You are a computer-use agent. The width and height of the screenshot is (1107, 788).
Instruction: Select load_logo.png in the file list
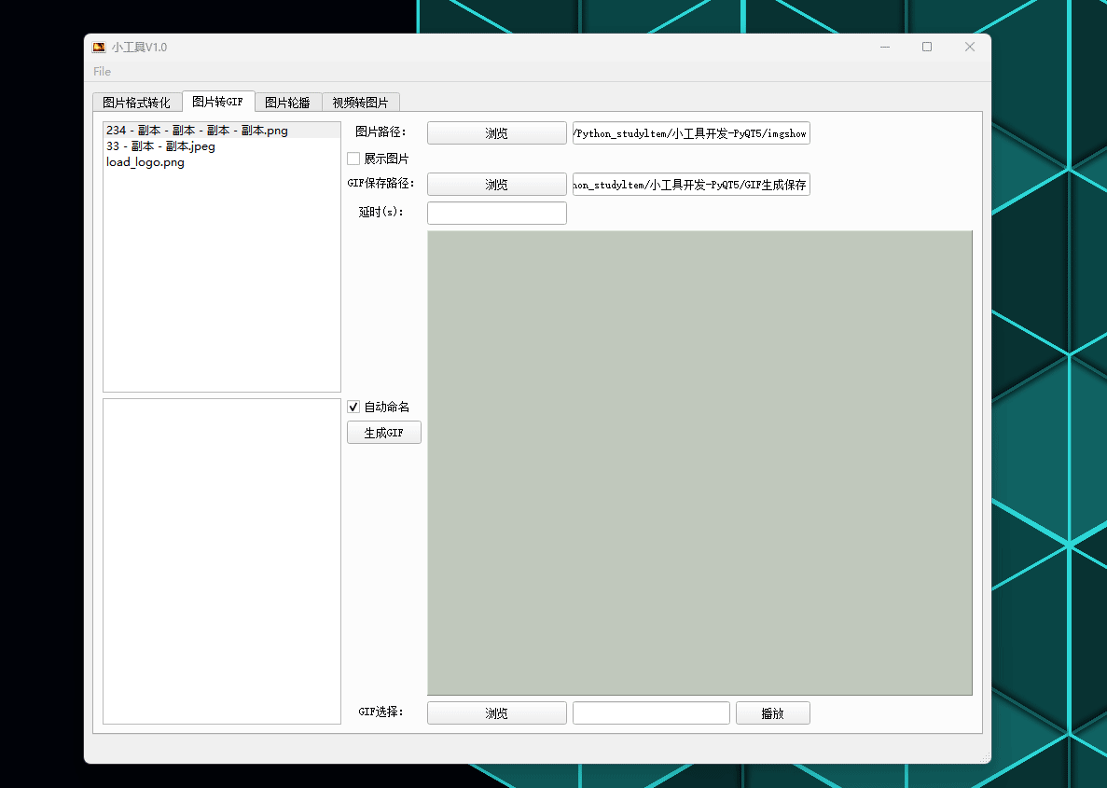222,162
